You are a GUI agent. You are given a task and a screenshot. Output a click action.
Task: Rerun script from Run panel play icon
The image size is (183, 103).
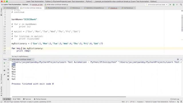coord(5,63)
